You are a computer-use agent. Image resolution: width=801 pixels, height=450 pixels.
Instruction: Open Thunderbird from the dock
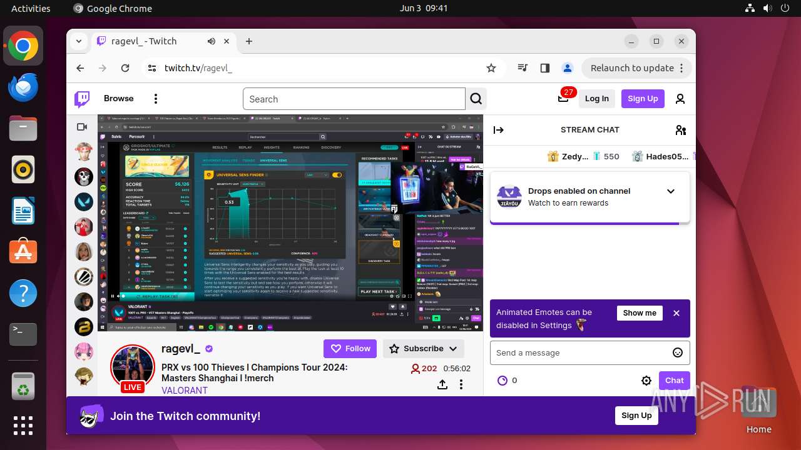coord(23,87)
